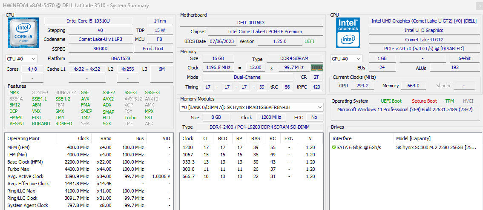Click the BGA1528 platform value
This screenshot has height=210, width=483.
point(121,58)
